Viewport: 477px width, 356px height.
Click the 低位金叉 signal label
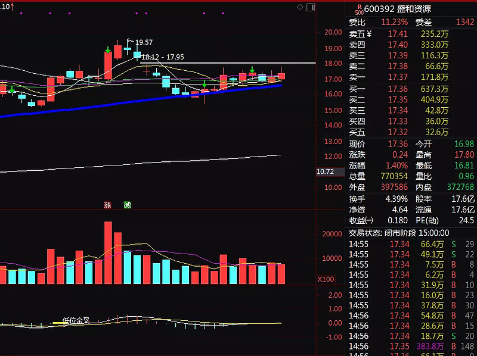[76, 320]
